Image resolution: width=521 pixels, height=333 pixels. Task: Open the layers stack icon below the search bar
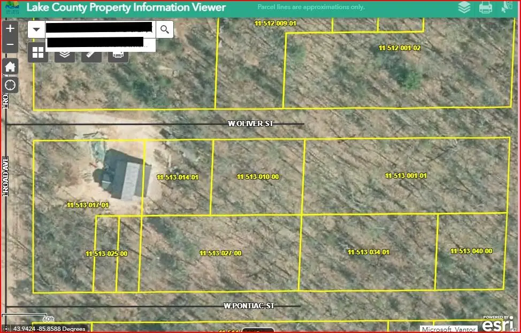click(64, 53)
